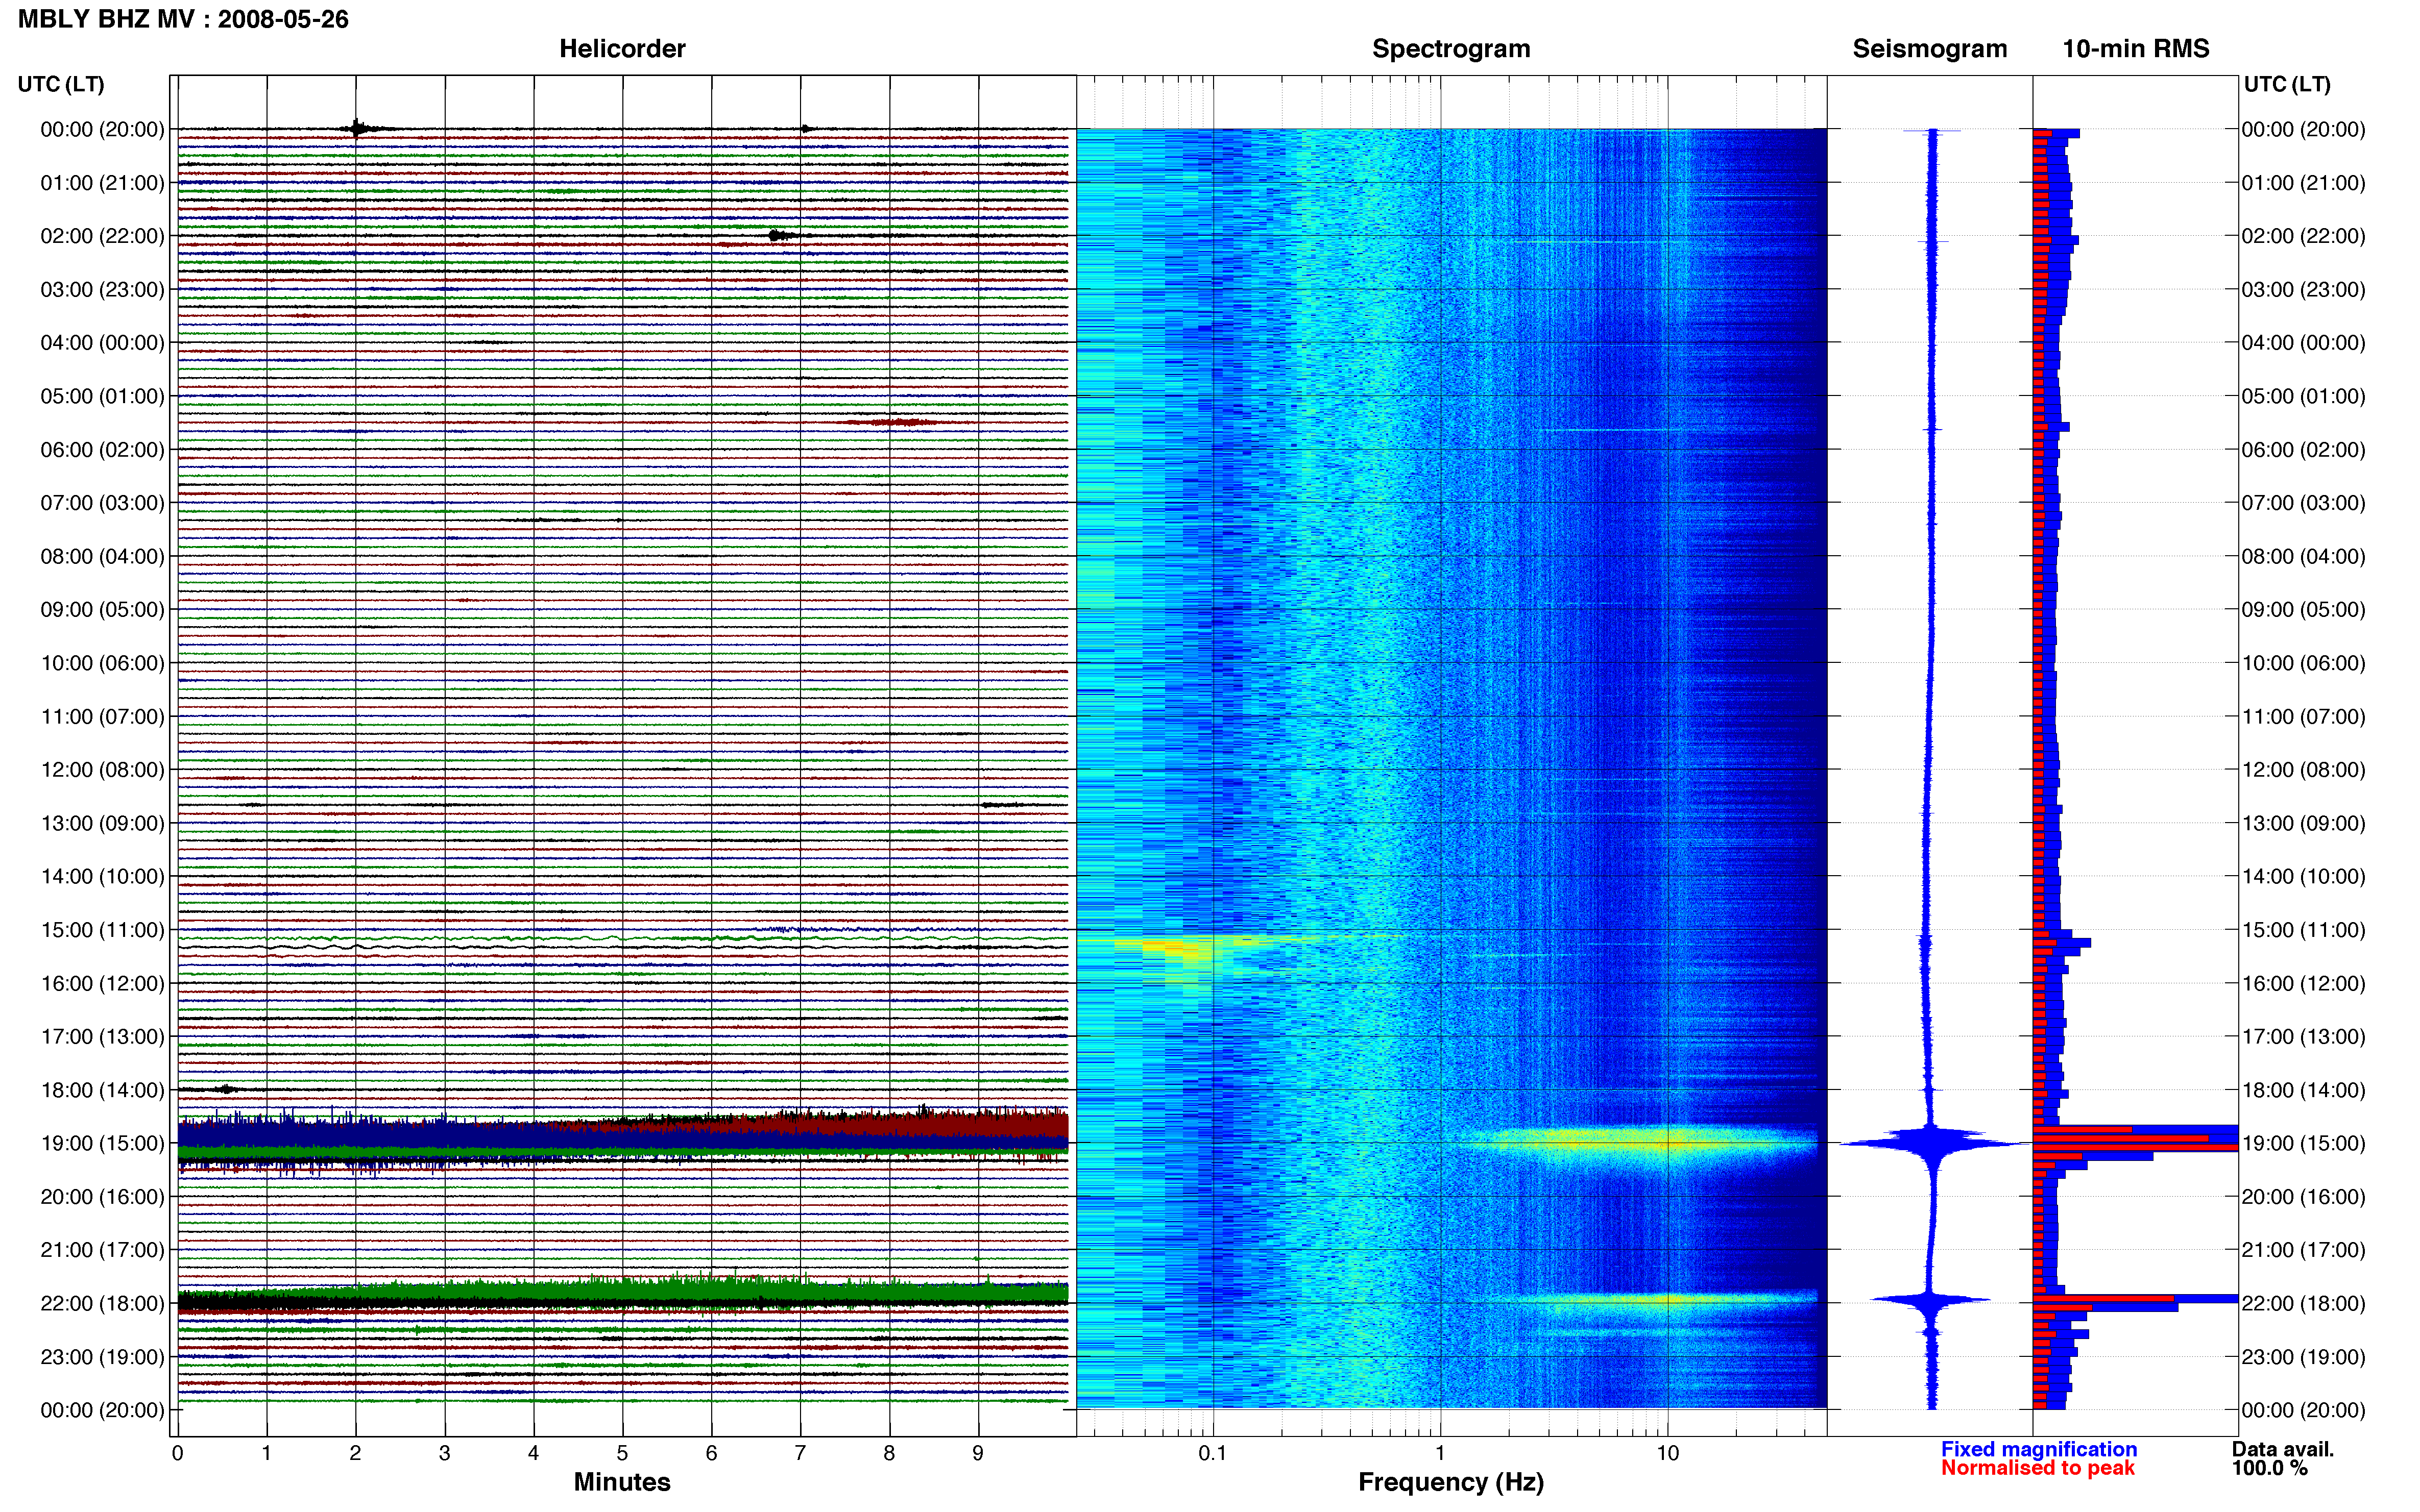The height and width of the screenshot is (1512, 2420).
Task: Click the '1' frequency tick label
Action: click(x=1440, y=1453)
